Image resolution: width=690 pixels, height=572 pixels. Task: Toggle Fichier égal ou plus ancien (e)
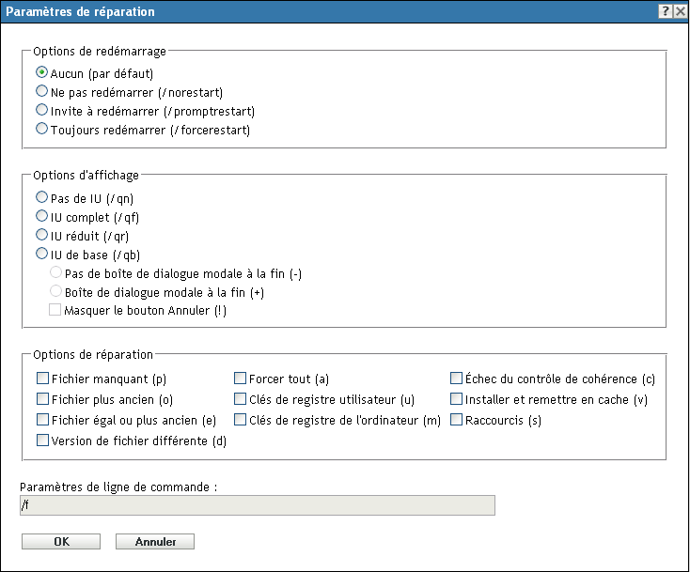[x=42, y=420]
